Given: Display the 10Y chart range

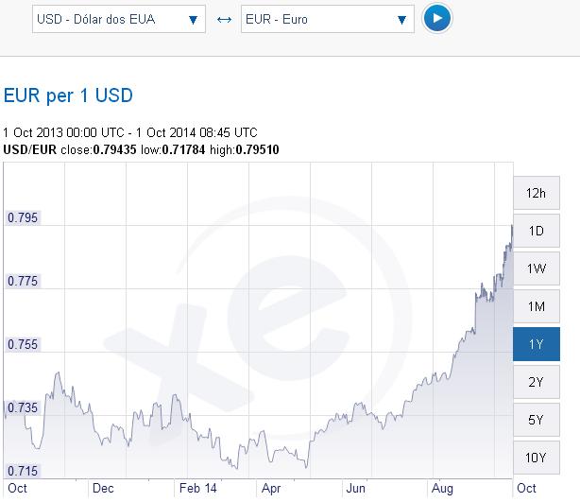Looking at the screenshot, I should (x=536, y=458).
